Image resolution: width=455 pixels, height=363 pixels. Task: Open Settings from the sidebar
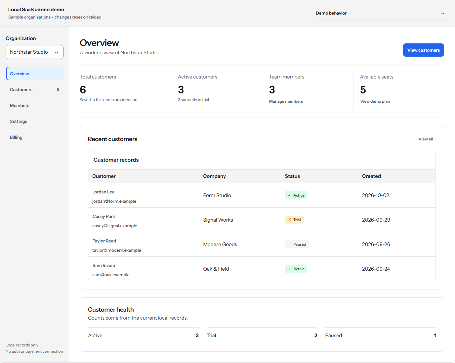(35, 121)
